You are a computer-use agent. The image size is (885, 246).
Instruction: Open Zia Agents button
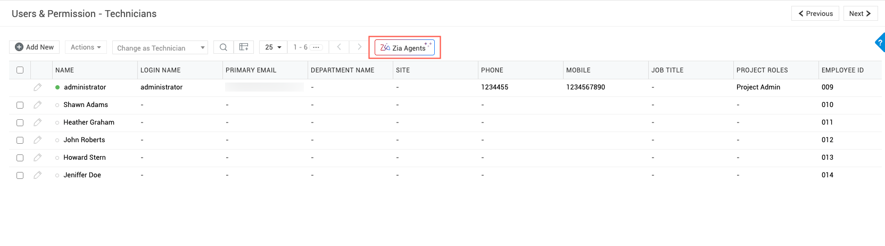(405, 48)
